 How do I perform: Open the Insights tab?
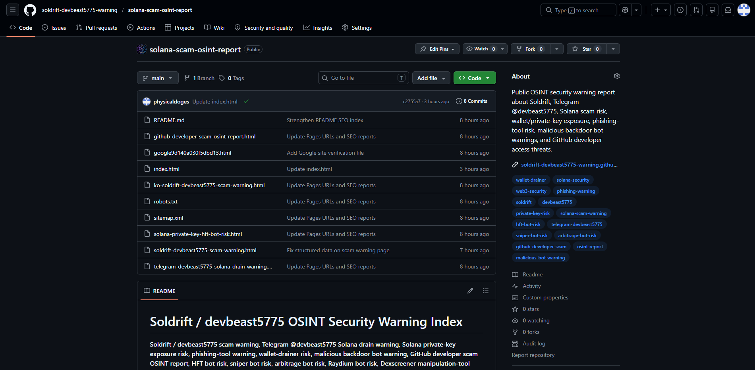coord(318,28)
